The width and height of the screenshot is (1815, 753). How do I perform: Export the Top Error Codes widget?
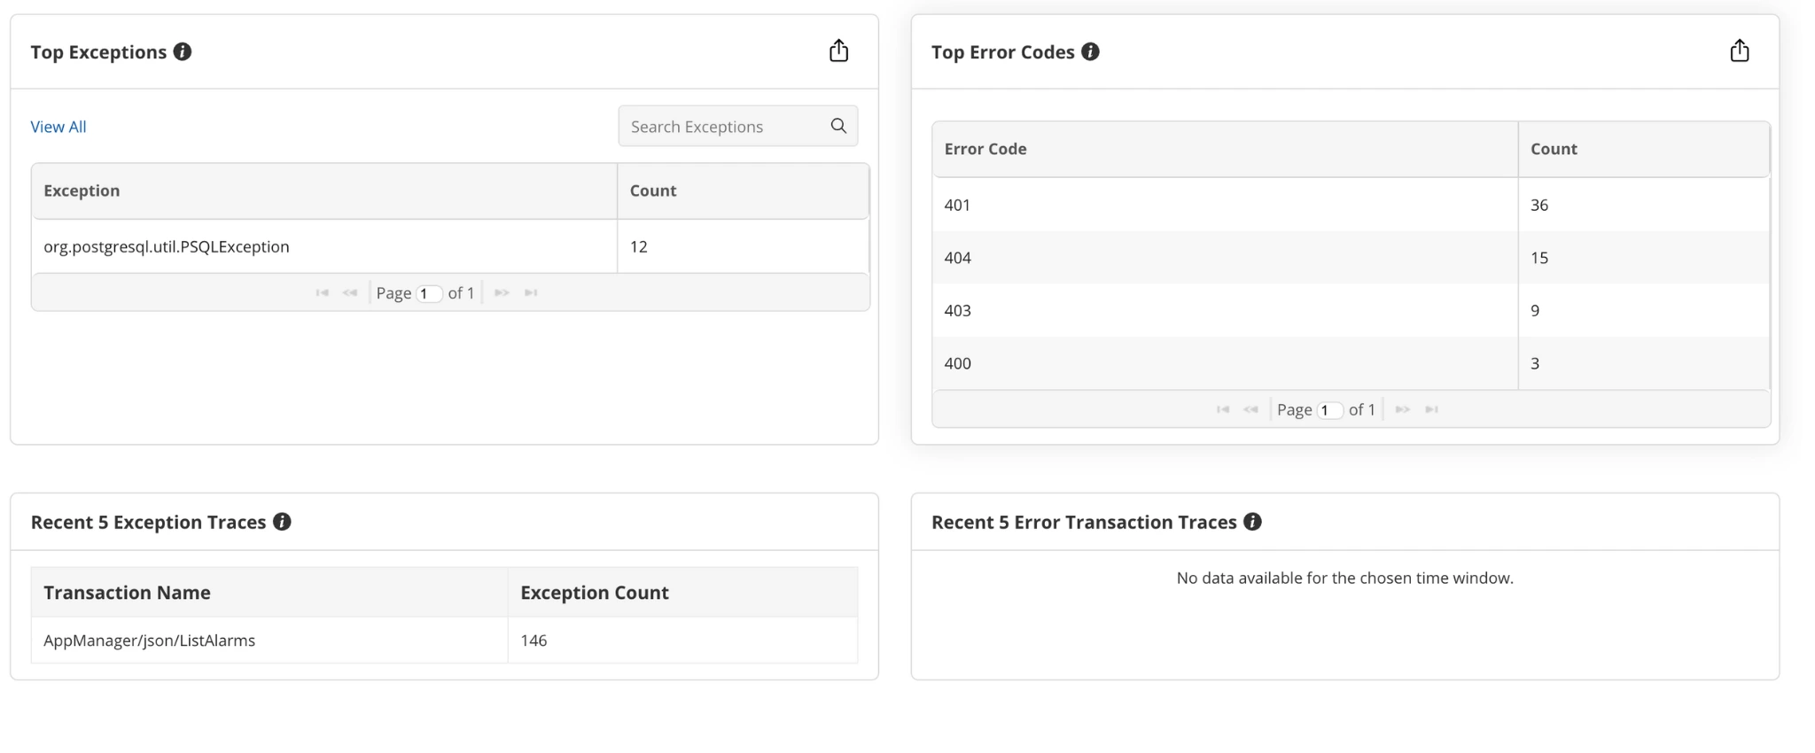(1739, 51)
